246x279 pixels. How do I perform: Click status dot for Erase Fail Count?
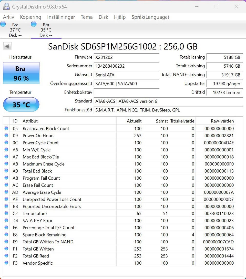coord(6,185)
